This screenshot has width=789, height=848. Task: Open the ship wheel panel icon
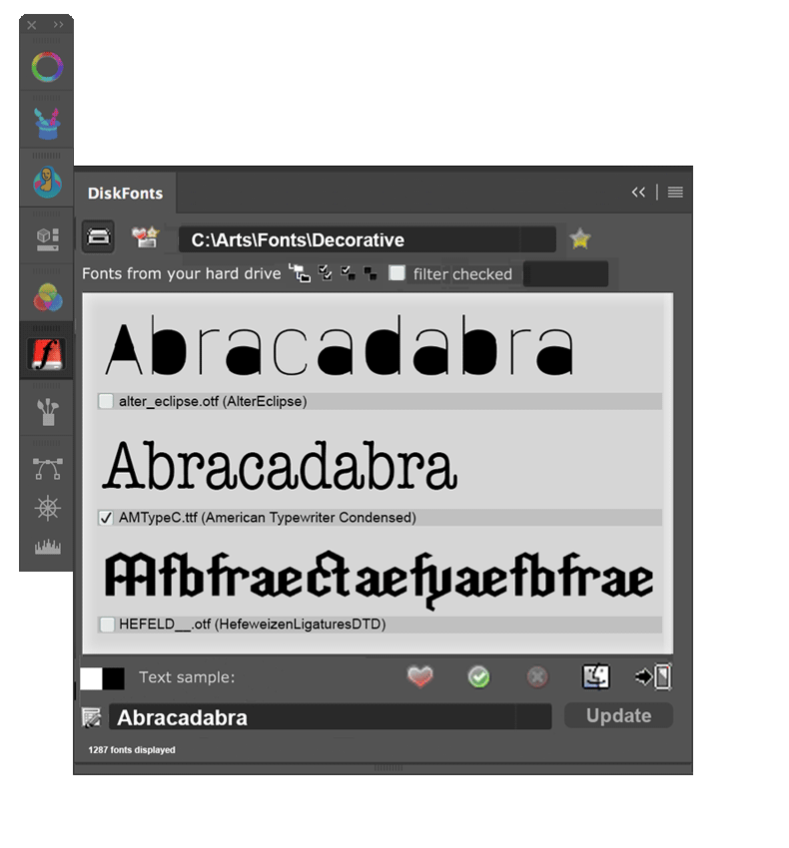coord(46,509)
